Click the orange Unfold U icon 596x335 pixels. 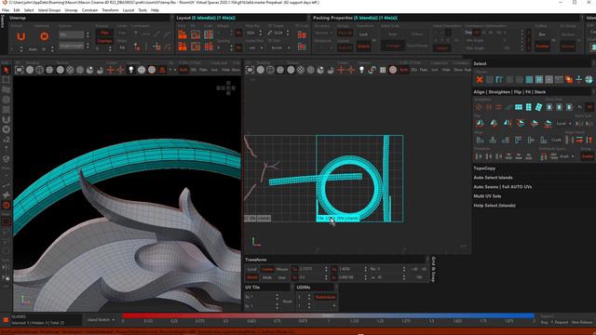point(20,36)
